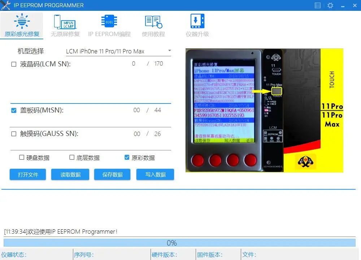
Task: Click the 保存数据 button
Action: (x=112, y=175)
